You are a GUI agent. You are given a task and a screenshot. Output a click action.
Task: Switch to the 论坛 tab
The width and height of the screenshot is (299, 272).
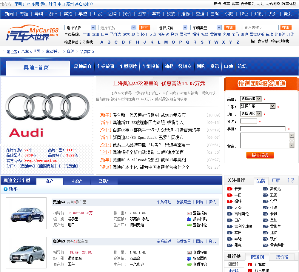click(242, 66)
